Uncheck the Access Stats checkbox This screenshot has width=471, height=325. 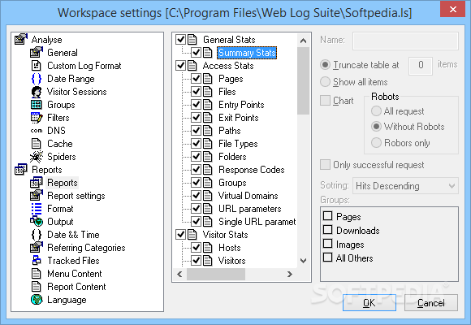click(180, 66)
